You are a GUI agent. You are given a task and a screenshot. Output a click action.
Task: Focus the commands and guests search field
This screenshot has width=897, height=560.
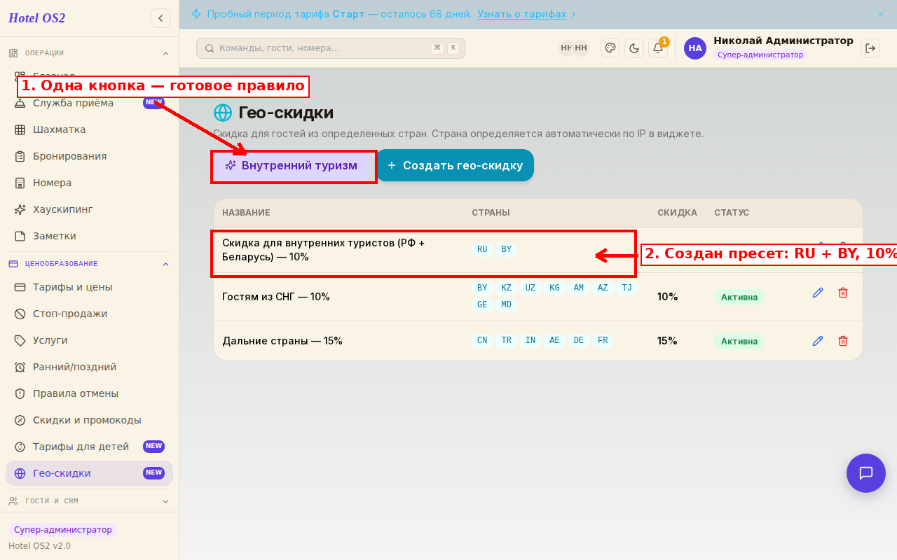(x=331, y=48)
